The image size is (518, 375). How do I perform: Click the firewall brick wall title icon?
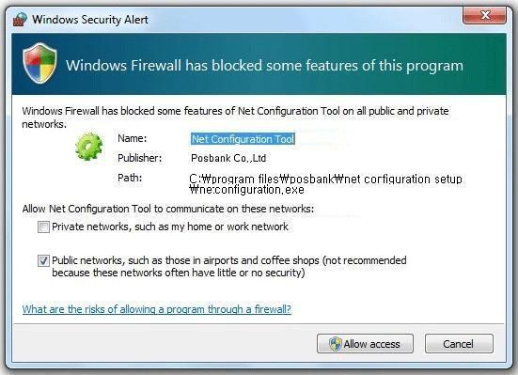[20, 19]
